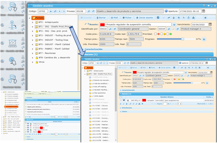Viewport: 217px width, 143px height.
Task: Click the print toolbar icon in the upper window
Action: (x=174, y=18)
